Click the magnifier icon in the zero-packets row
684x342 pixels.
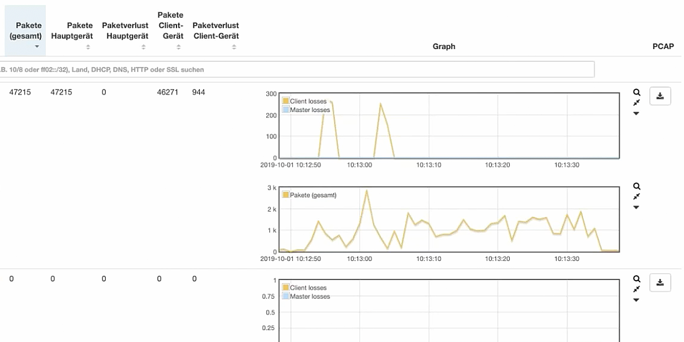coord(637,279)
